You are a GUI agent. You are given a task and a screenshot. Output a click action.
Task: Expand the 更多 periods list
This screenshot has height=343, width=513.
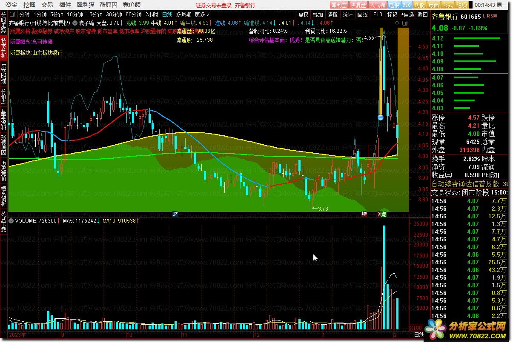(202, 14)
